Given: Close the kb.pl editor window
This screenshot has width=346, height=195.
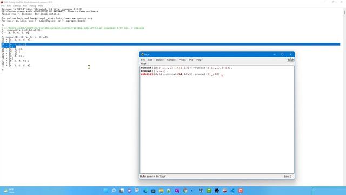Looking at the screenshot, I should (x=291, y=54).
